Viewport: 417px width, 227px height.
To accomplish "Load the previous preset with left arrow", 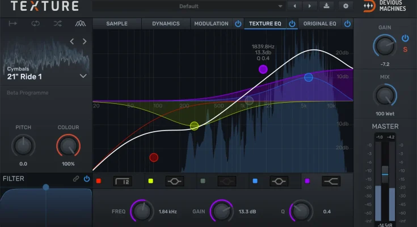I will coord(294,6).
